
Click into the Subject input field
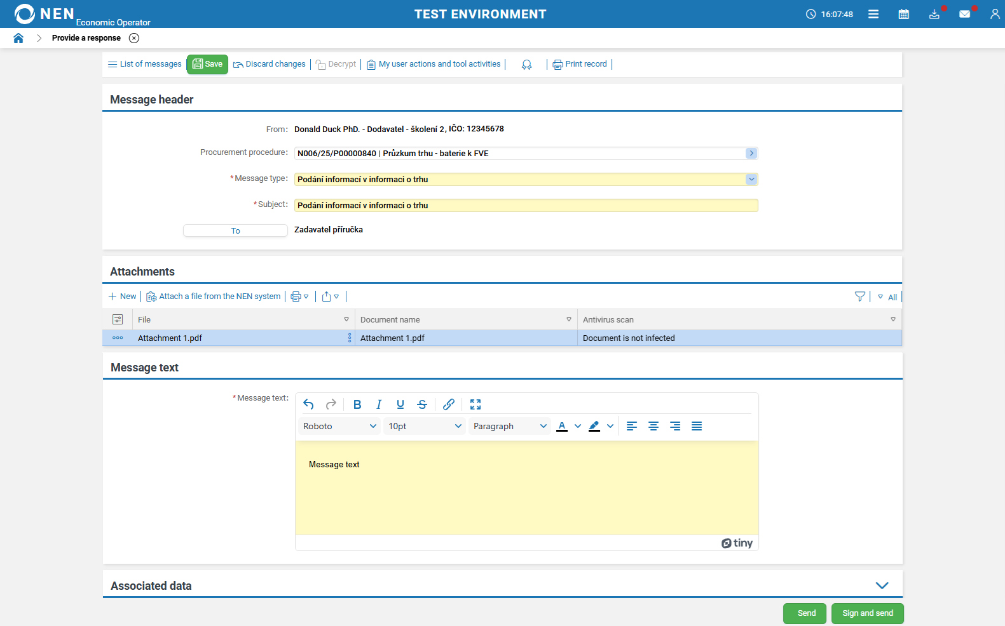526,206
